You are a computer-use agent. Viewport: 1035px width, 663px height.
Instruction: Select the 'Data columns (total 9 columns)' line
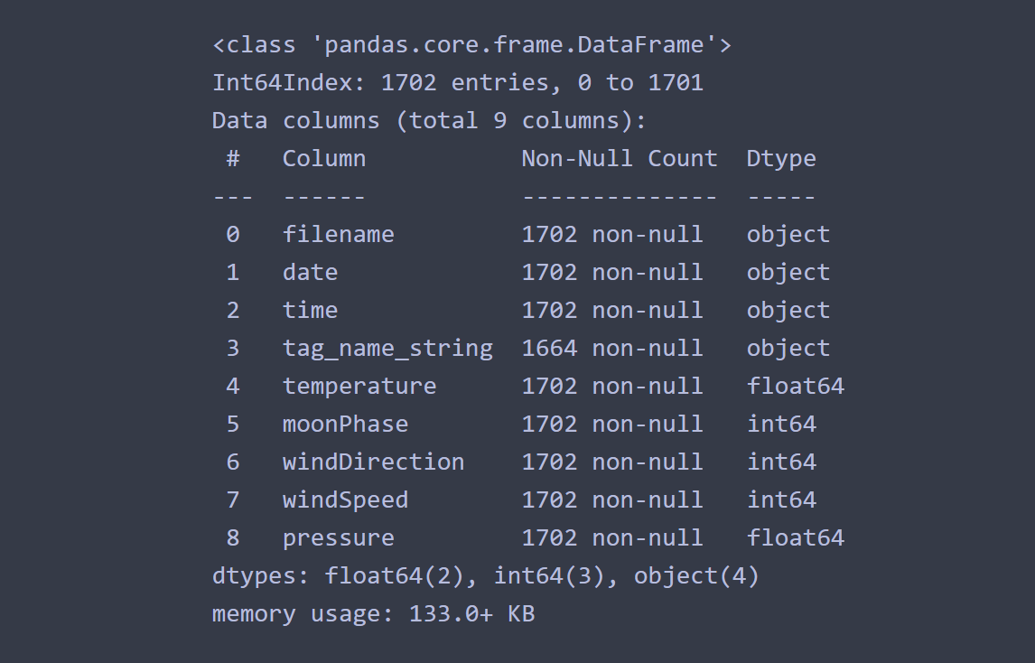(429, 121)
